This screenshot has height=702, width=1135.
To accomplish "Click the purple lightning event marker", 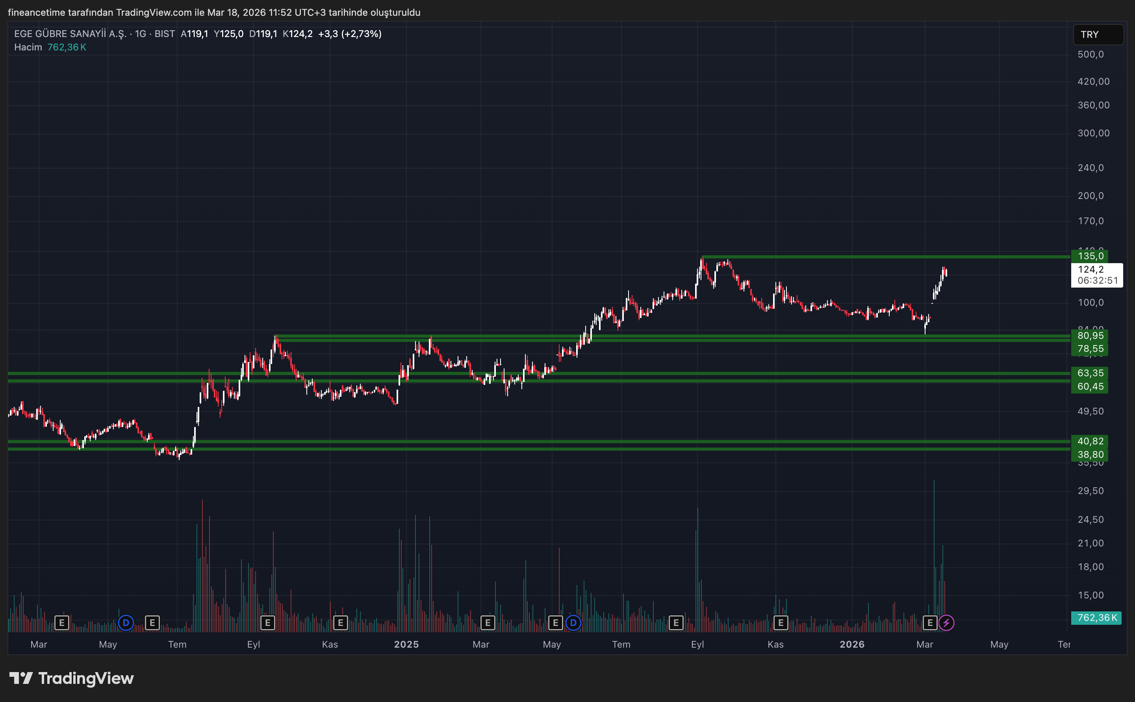I will tap(946, 622).
